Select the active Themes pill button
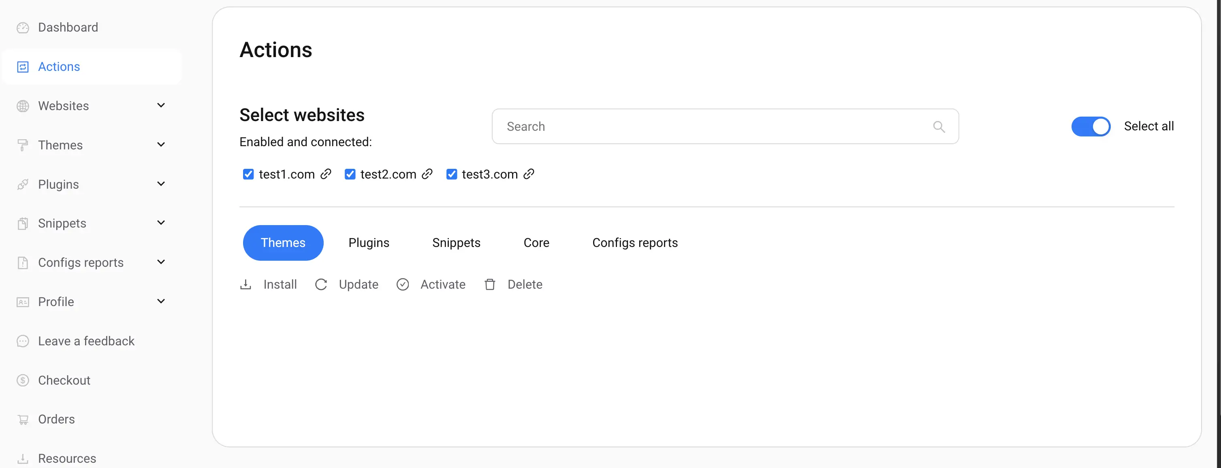 coord(283,243)
